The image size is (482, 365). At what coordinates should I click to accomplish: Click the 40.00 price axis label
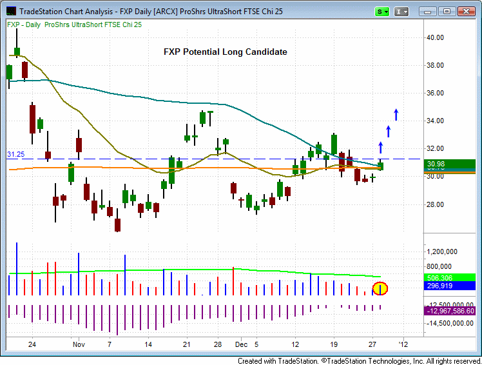pyautogui.click(x=435, y=37)
